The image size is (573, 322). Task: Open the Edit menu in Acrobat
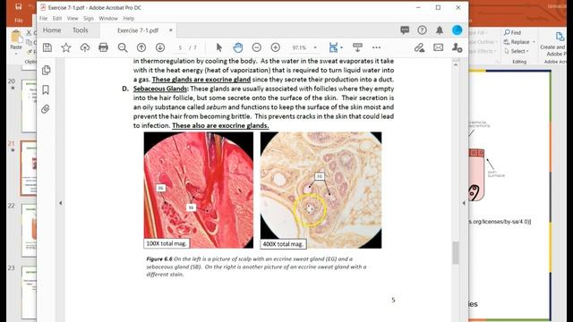57,18
